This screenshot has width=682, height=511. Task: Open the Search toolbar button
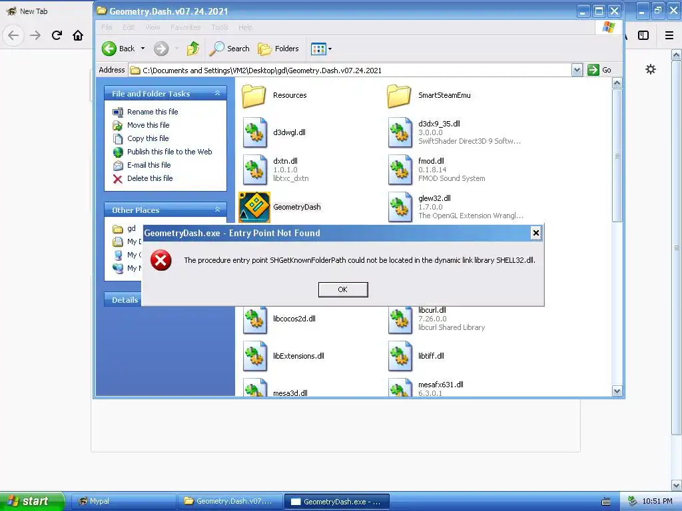click(x=229, y=49)
